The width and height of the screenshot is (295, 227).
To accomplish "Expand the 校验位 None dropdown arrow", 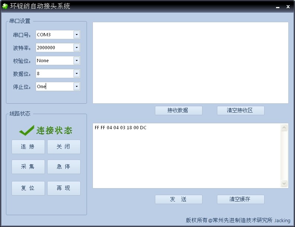I will pos(77,61).
